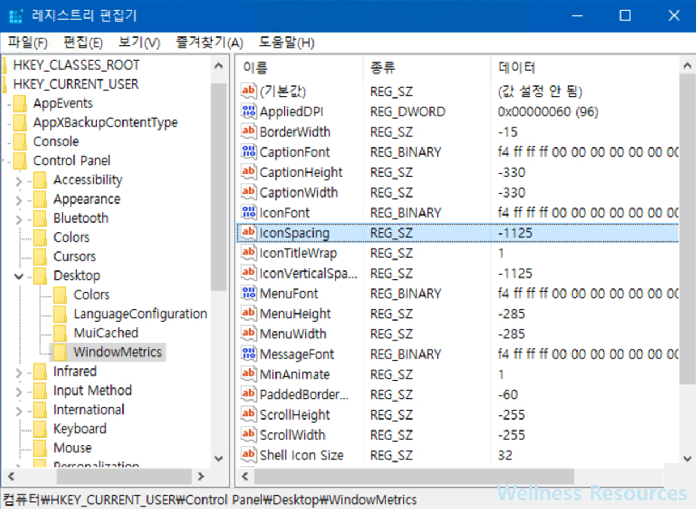The height and width of the screenshot is (517, 700).
Task: Click the string icon beside Shell Icon Size
Action: point(248,455)
